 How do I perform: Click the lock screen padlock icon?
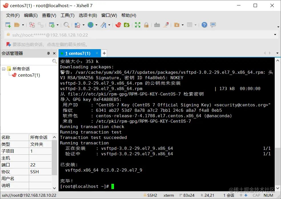(146, 25)
